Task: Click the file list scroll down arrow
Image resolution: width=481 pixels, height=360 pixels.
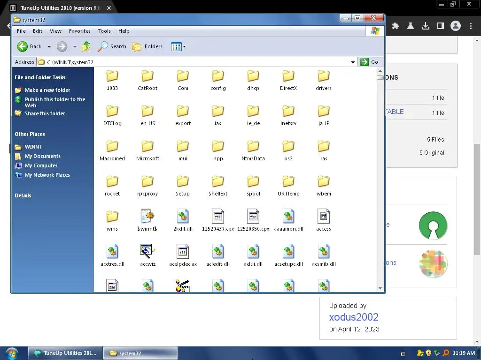Action: [x=380, y=288]
